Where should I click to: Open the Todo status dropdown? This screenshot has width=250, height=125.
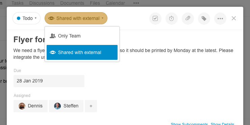[26, 18]
